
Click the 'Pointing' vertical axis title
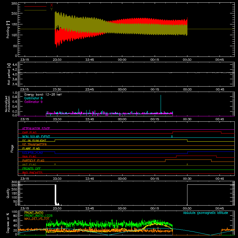8,29
